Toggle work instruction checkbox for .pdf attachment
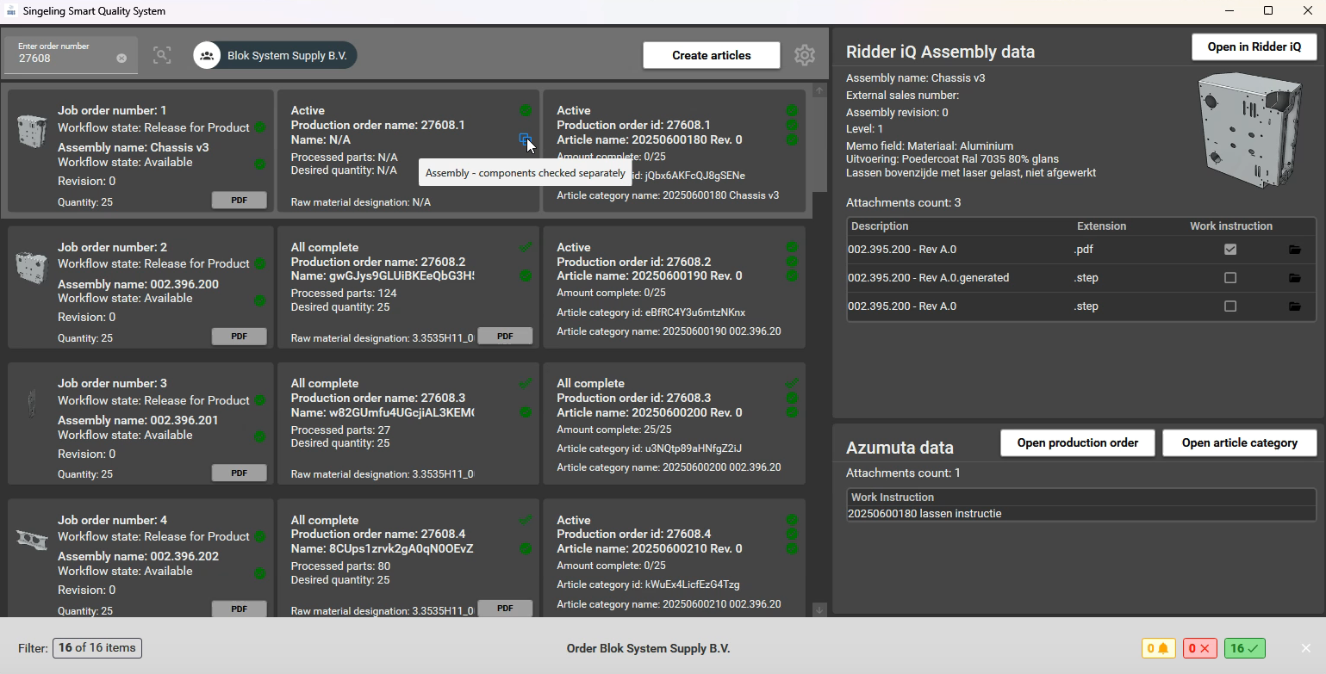The height and width of the screenshot is (674, 1326). pyautogui.click(x=1230, y=250)
